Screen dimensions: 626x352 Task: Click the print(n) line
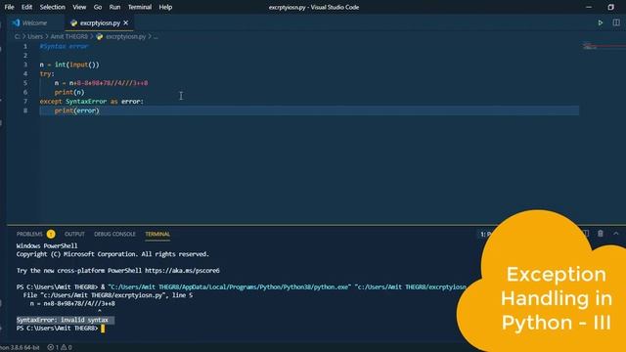(x=69, y=92)
